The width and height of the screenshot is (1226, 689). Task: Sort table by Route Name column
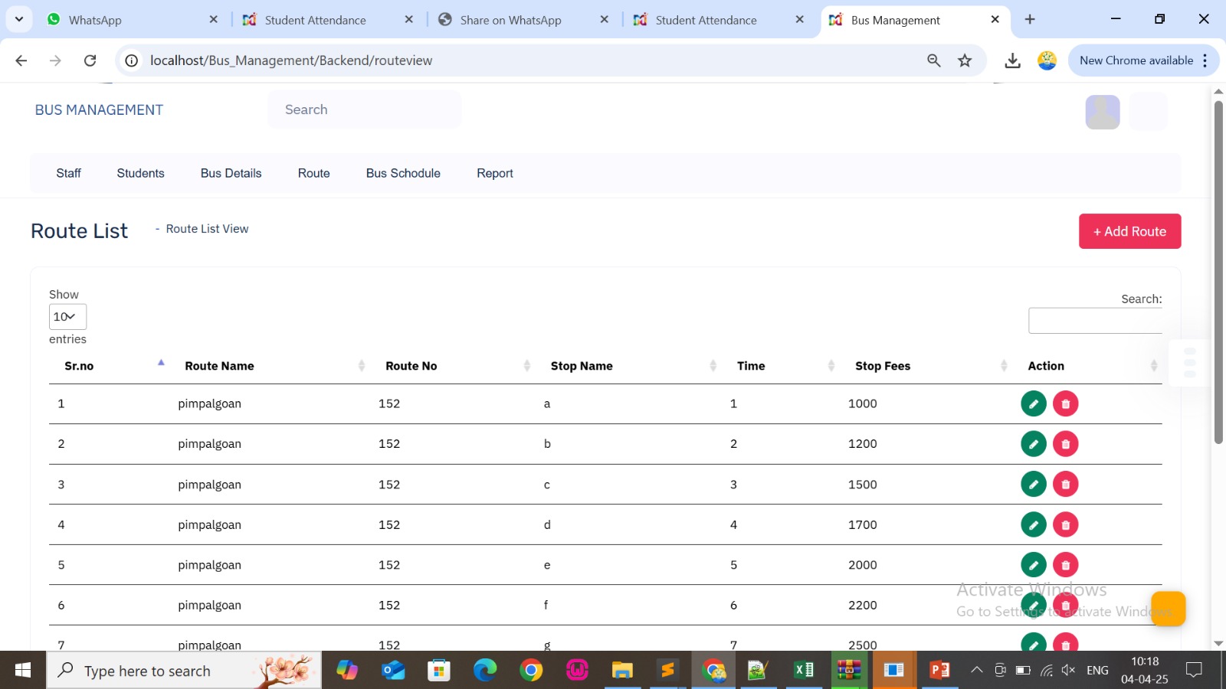click(x=219, y=366)
